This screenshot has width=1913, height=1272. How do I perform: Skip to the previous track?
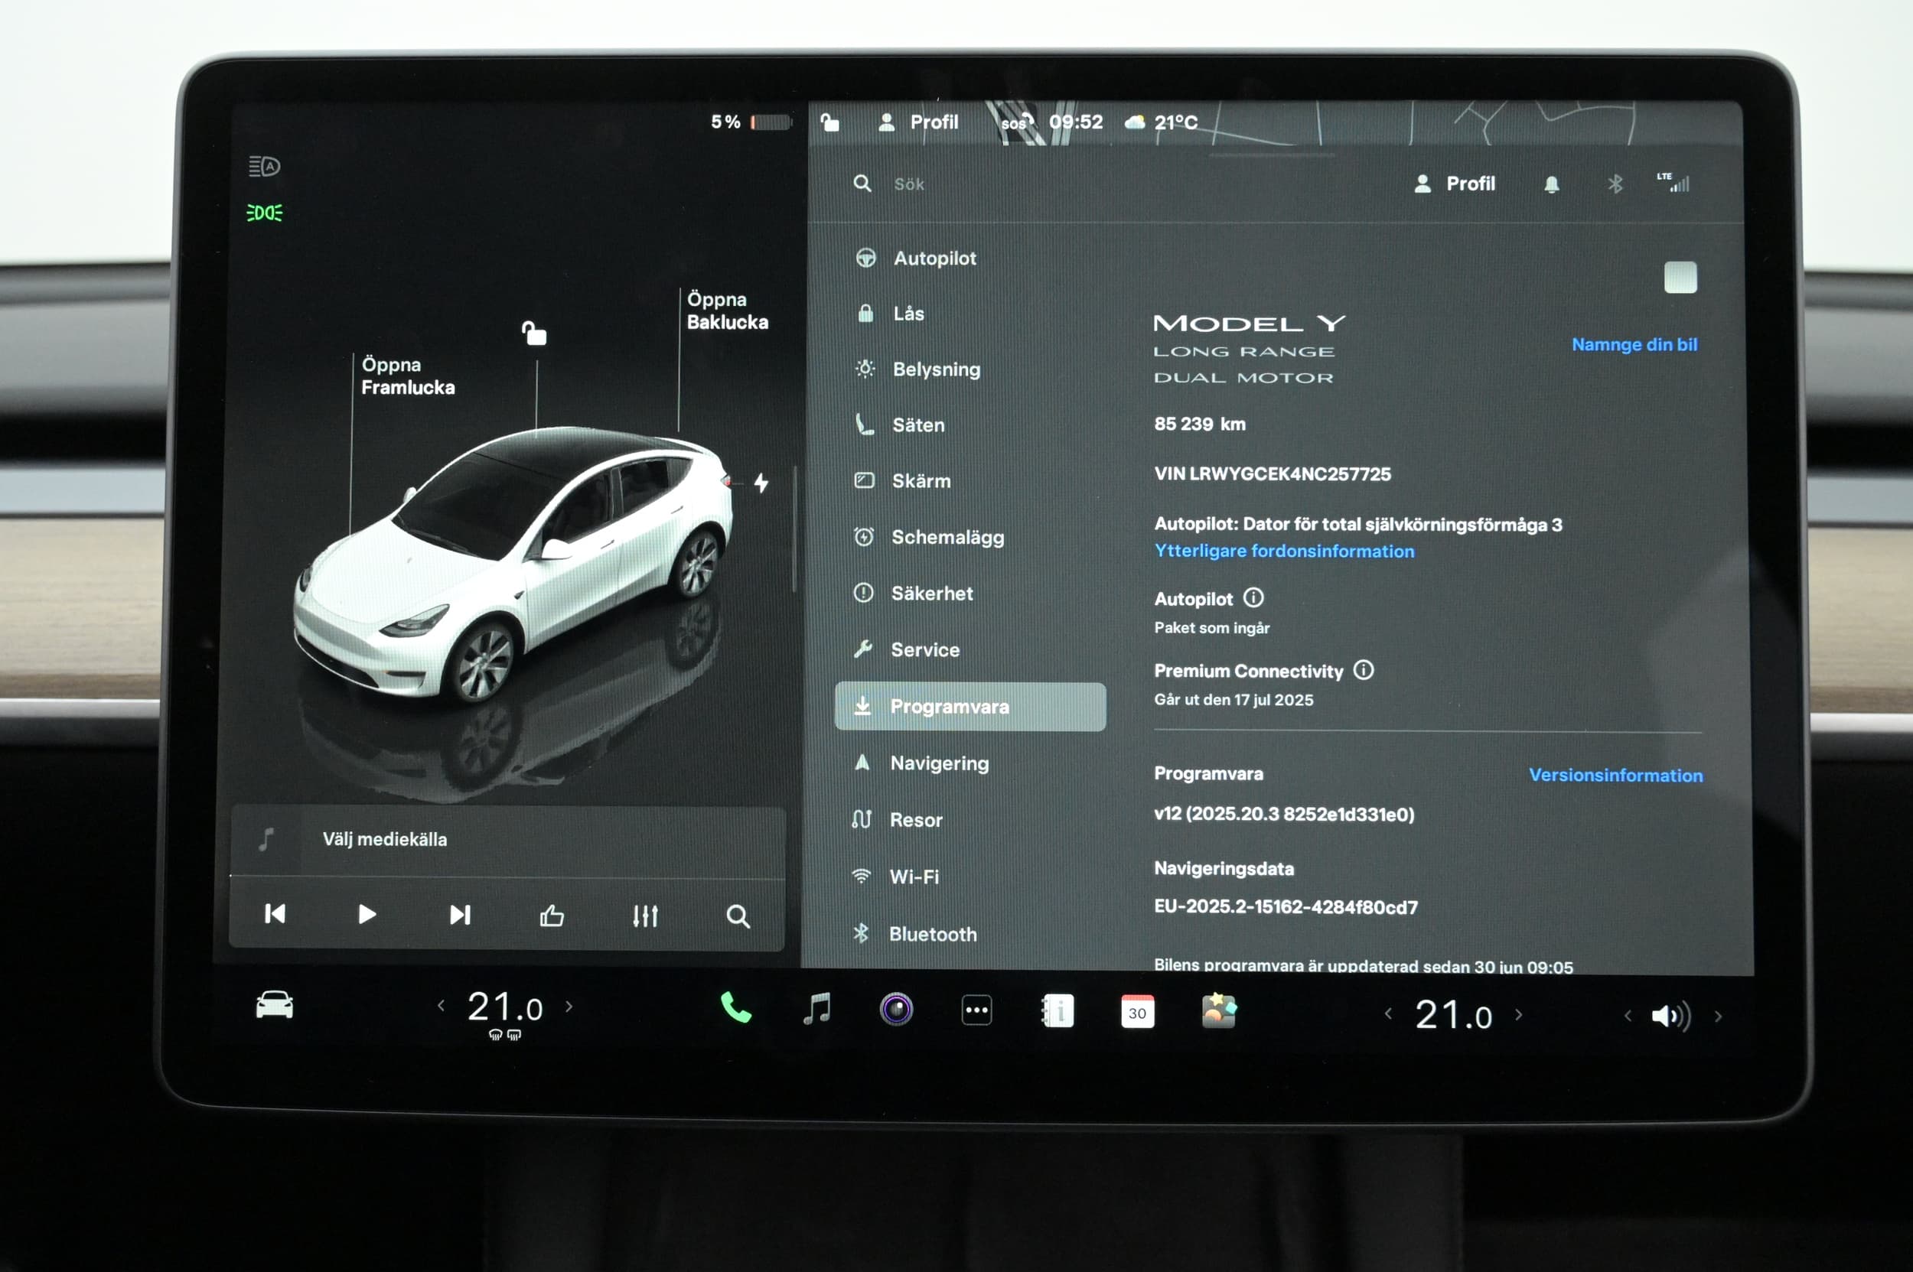[275, 914]
